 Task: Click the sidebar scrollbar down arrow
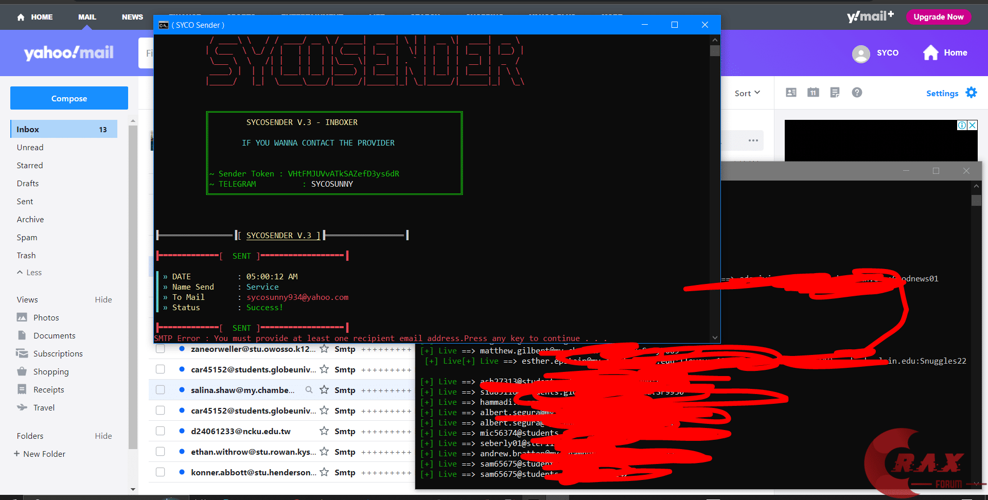(133, 489)
